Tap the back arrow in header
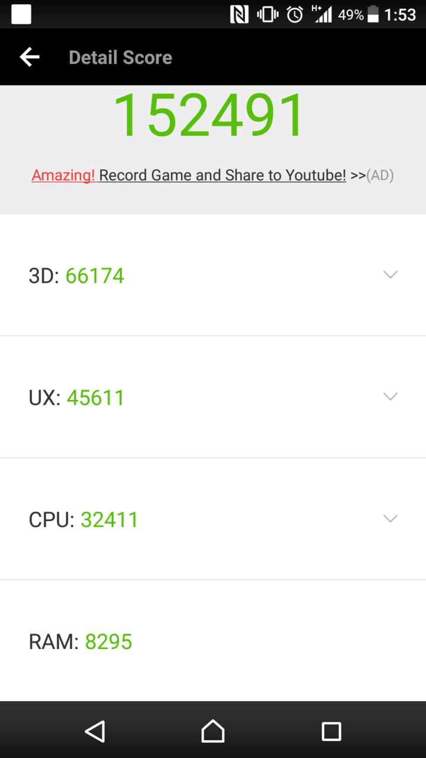 click(x=30, y=57)
